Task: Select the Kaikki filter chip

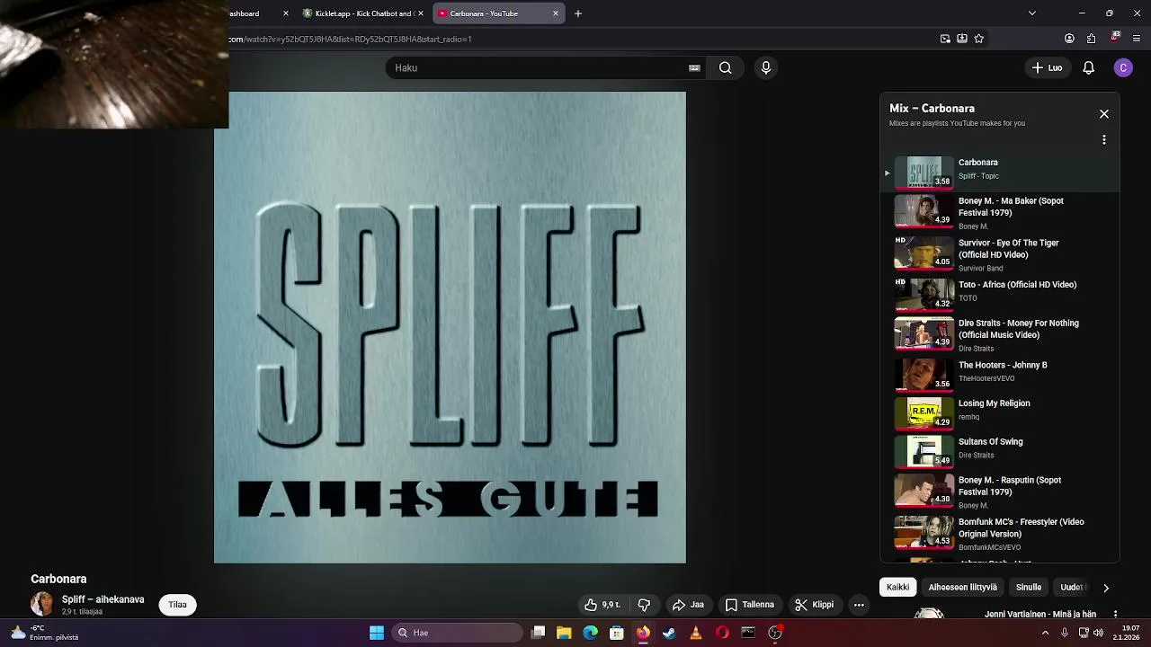Action: coord(897,587)
